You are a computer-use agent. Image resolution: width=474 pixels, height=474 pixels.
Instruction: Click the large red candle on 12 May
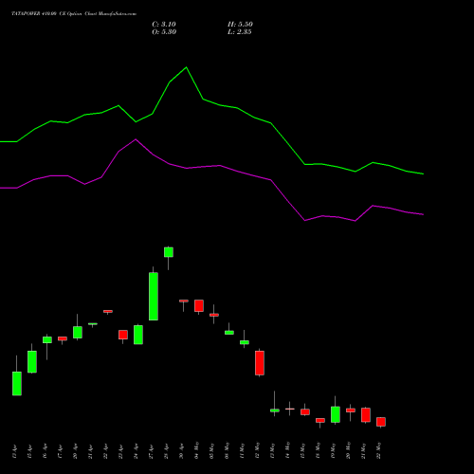point(260,363)
